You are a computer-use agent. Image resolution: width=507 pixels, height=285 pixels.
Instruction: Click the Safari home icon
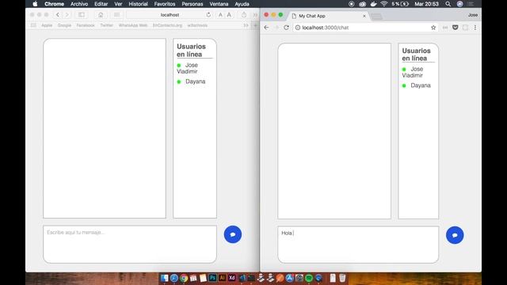[x=101, y=15]
